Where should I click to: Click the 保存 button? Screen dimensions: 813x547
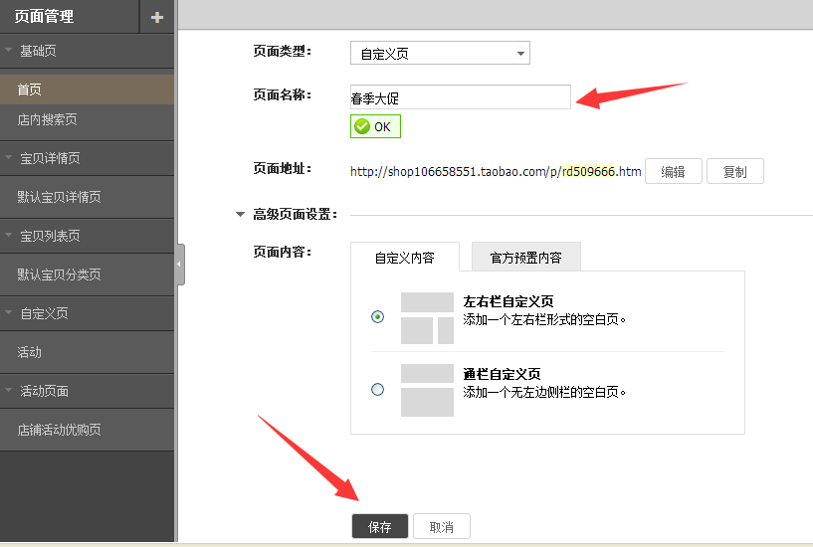(x=380, y=527)
